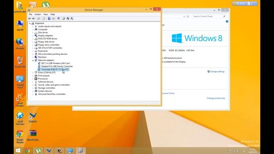This screenshot has height=154, width=274.
Task: Click the blue help icon in System window
Action: click(227, 21)
